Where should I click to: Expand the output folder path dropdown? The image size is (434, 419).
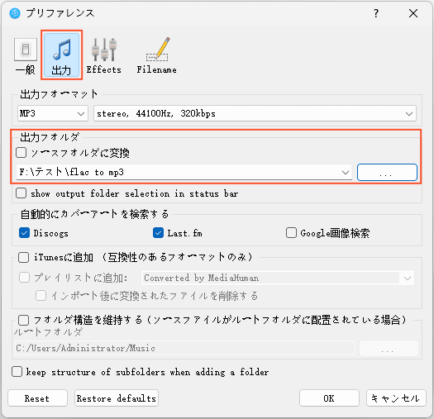coord(184,173)
